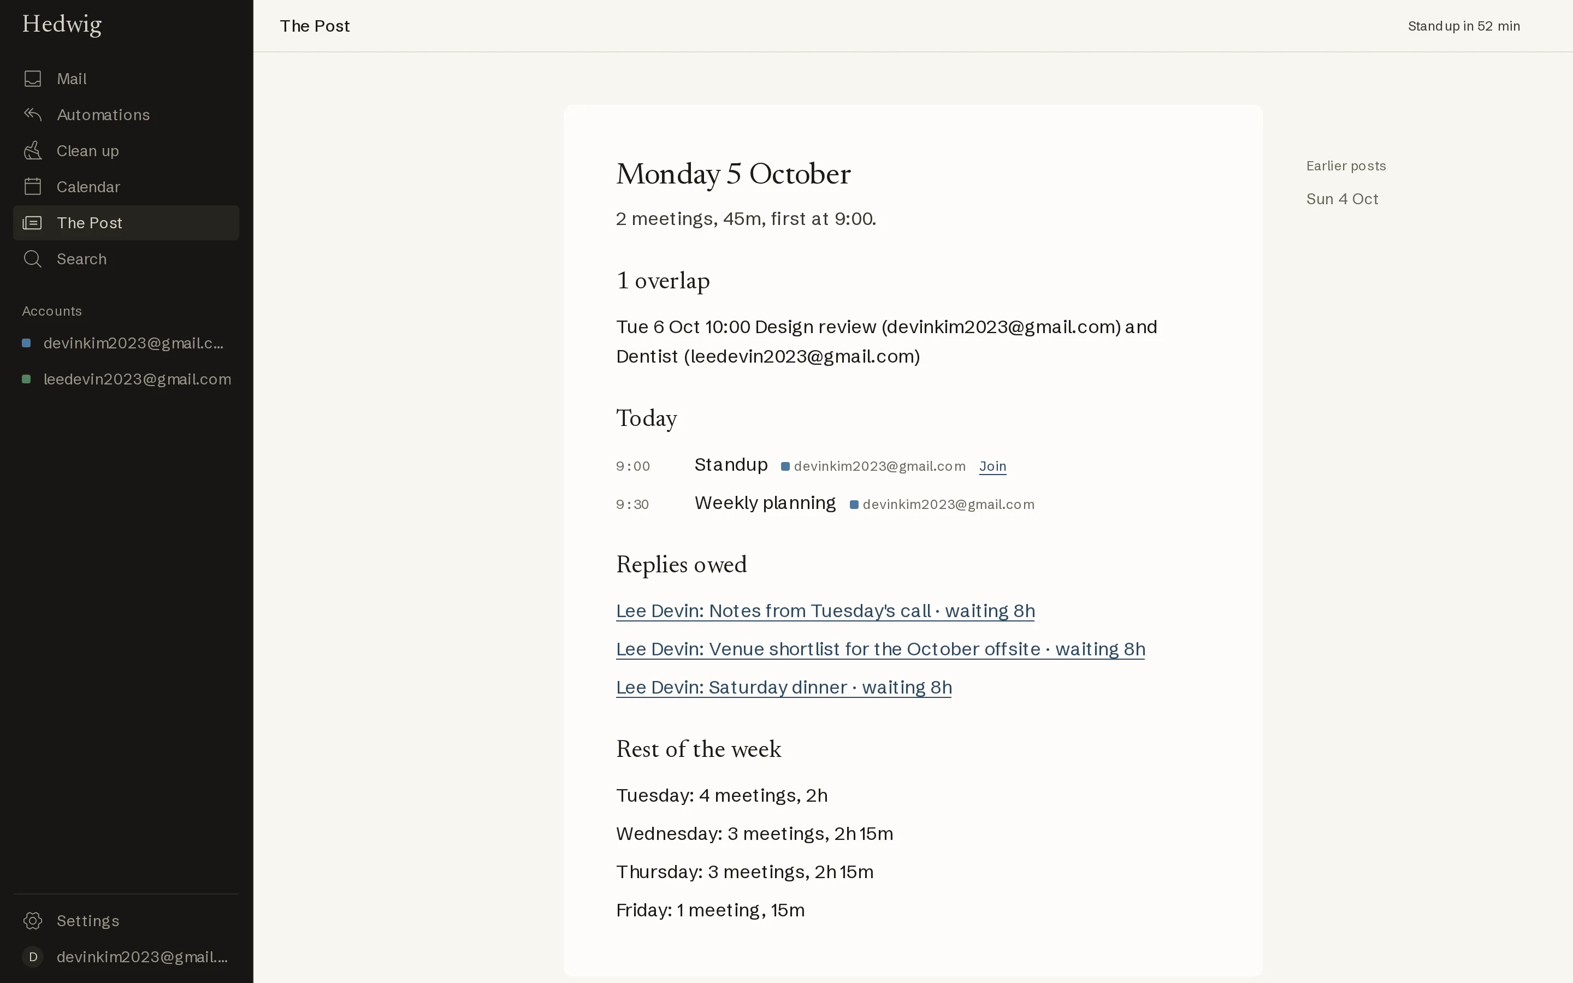Image resolution: width=1573 pixels, height=983 pixels.
Task: Open Venue shortlist for October offsite email
Action: [880, 649]
